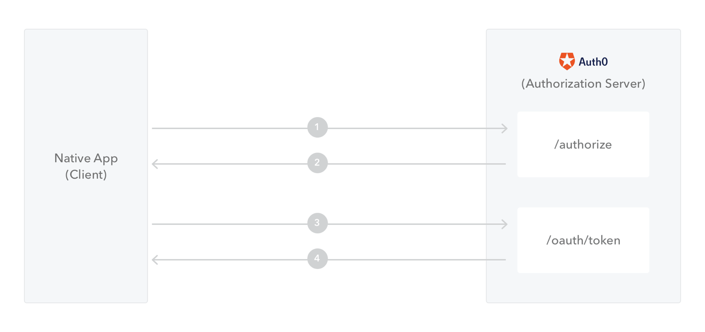
Task: Click the /oauth/token text label
Action: (x=583, y=240)
